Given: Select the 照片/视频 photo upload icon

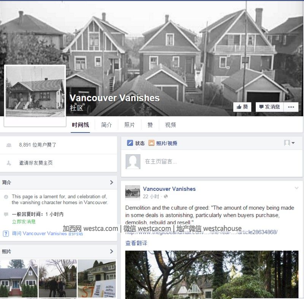Looking at the screenshot, I should click(151, 143).
